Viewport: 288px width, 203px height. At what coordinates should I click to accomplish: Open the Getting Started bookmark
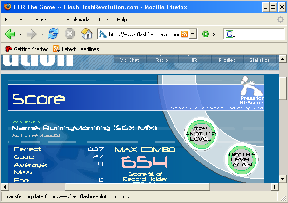pyautogui.click(x=27, y=49)
